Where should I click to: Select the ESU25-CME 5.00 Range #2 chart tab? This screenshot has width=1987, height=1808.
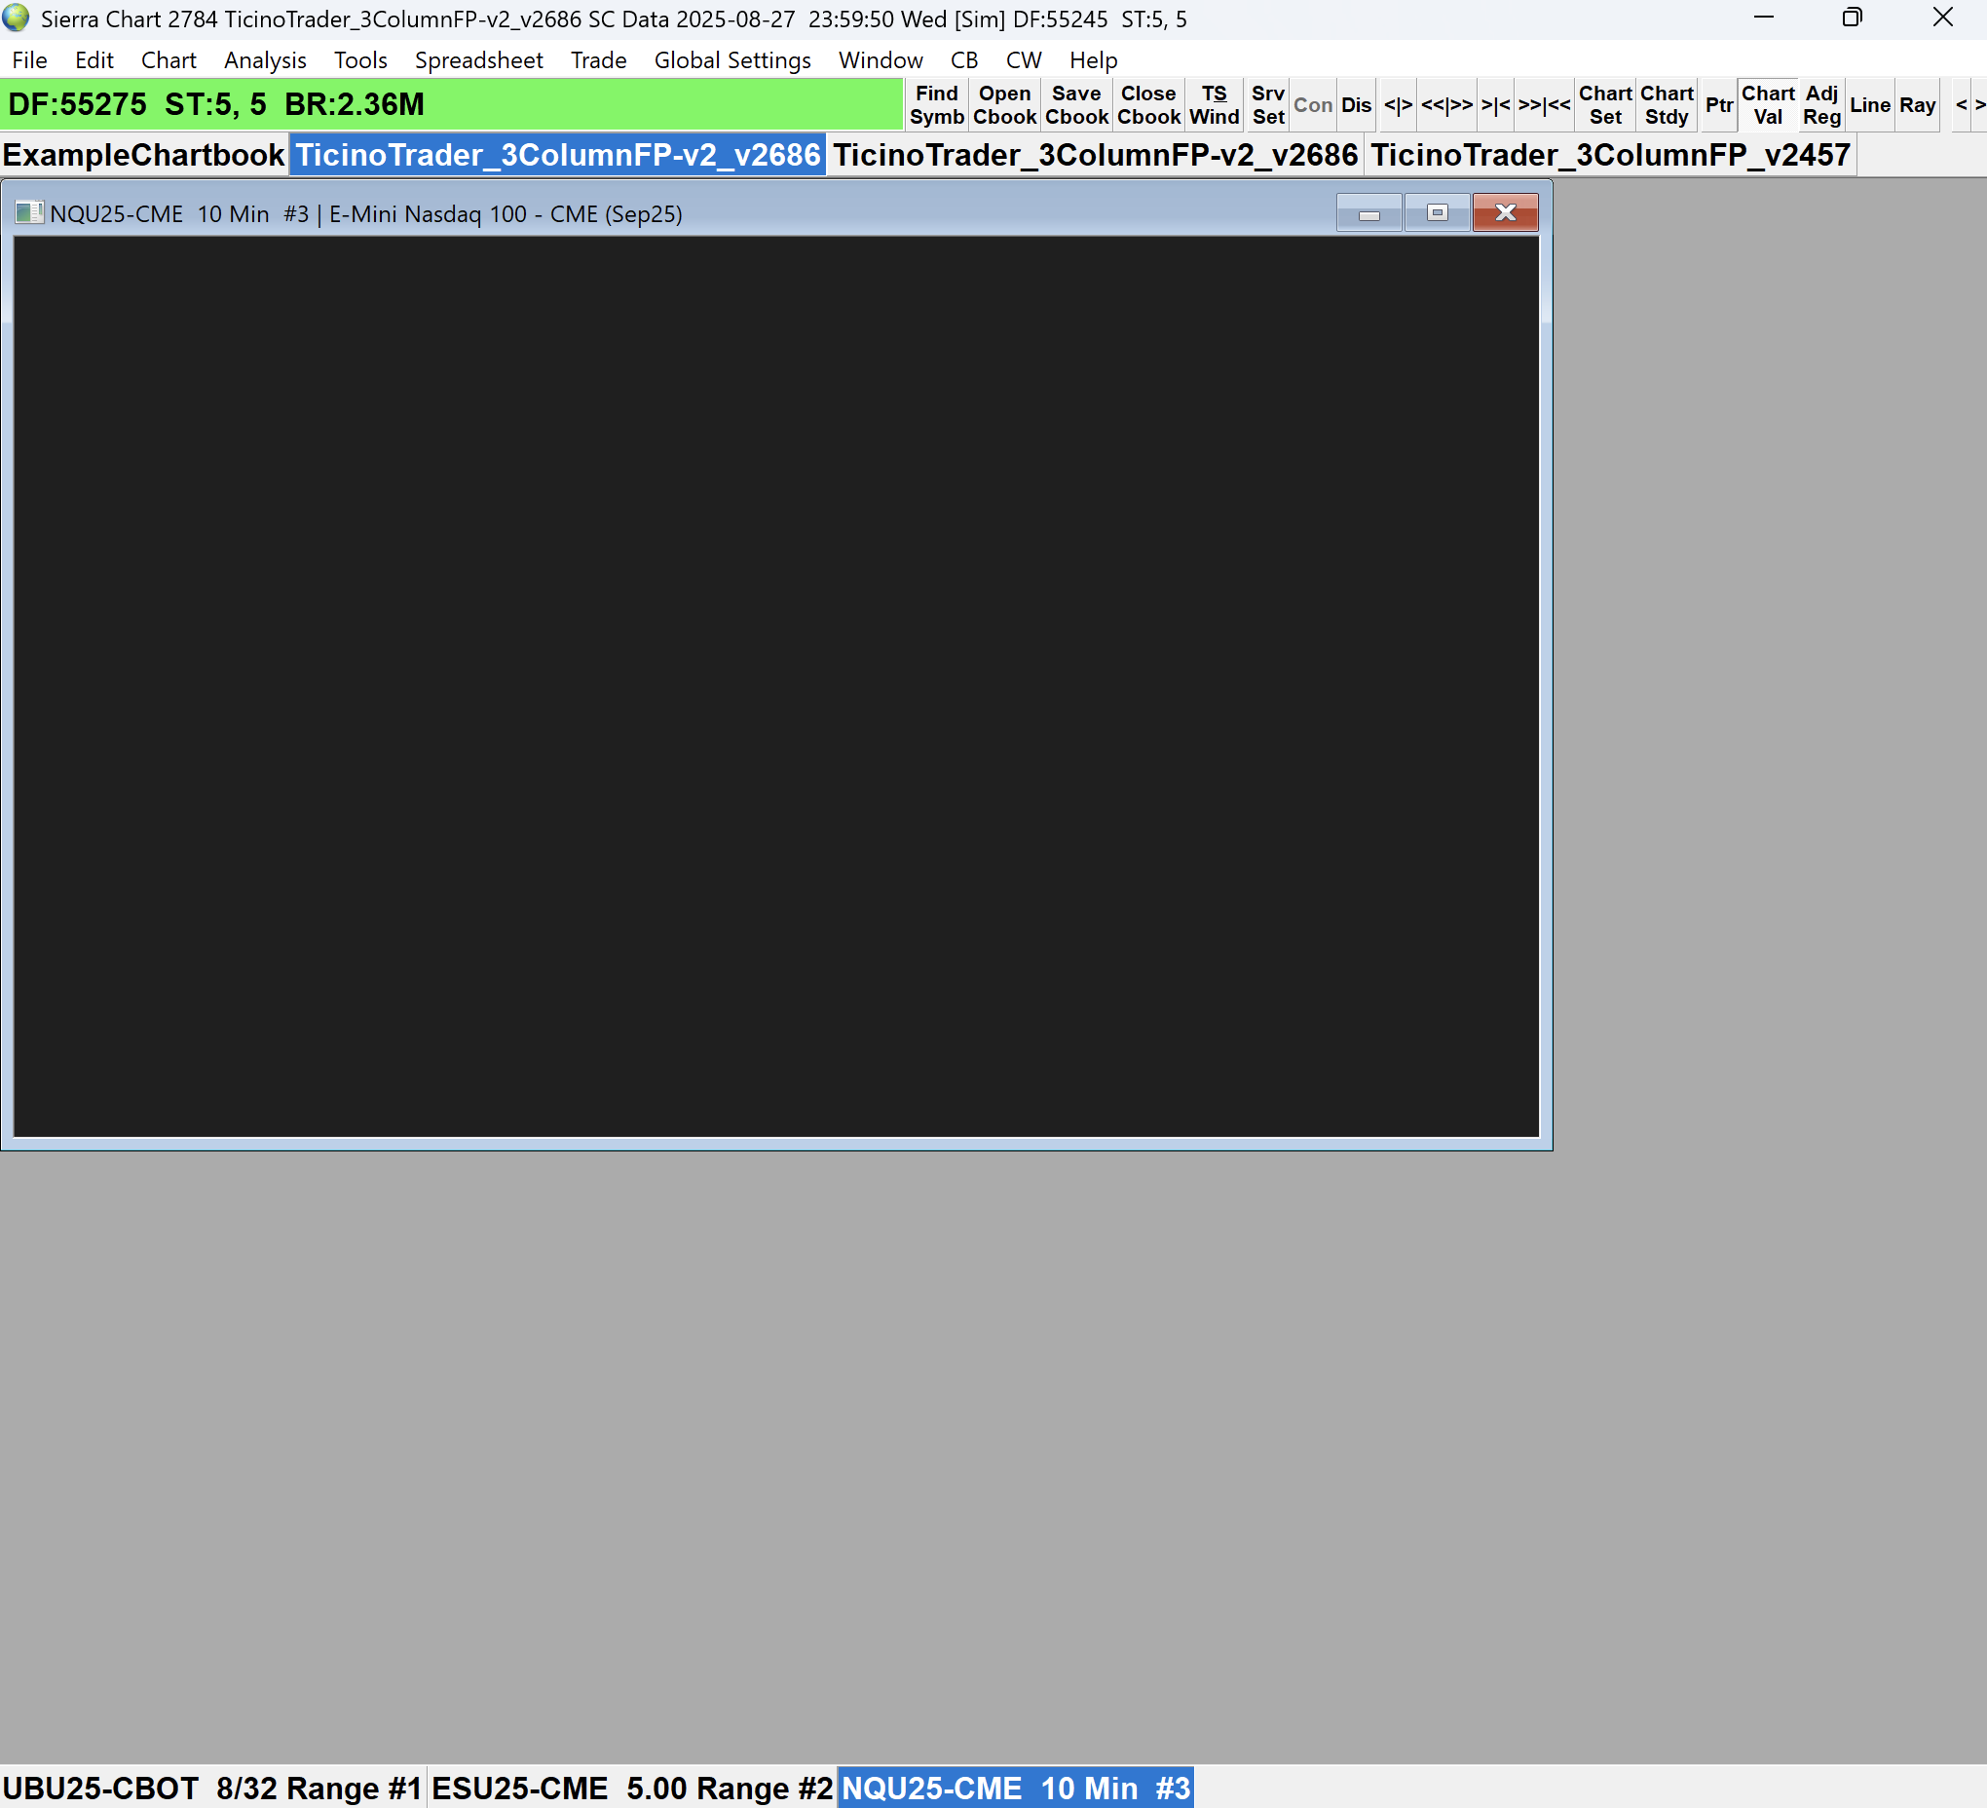pyautogui.click(x=631, y=1788)
